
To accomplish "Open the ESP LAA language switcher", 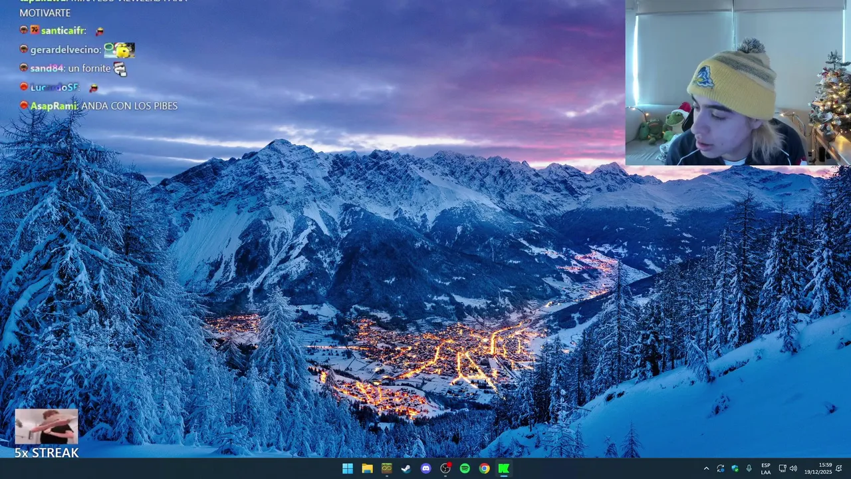I will 766,468.
